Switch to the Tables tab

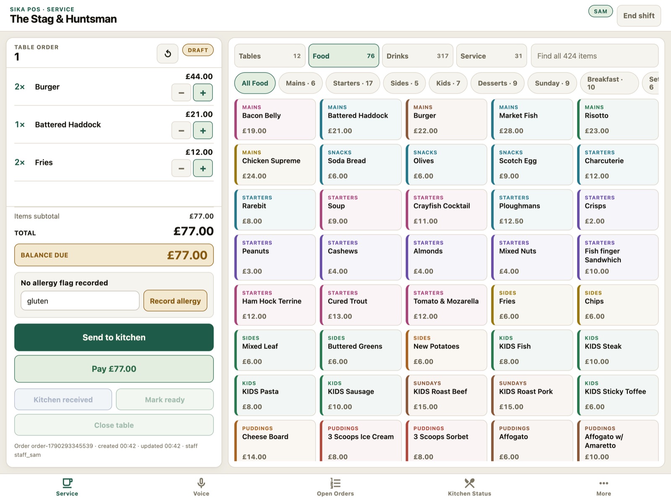(x=270, y=56)
